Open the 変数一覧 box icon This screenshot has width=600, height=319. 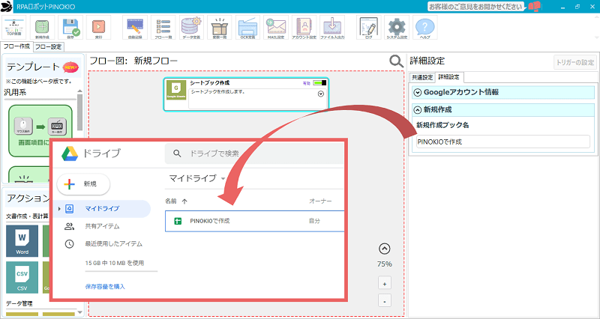point(220,28)
